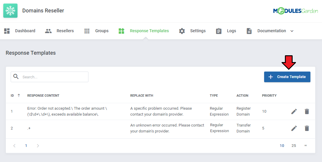Click the Regular Expression type in row 1

point(219,111)
